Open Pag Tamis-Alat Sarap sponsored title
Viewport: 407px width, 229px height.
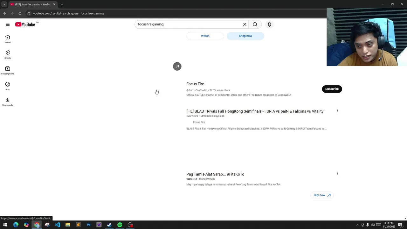point(215,174)
